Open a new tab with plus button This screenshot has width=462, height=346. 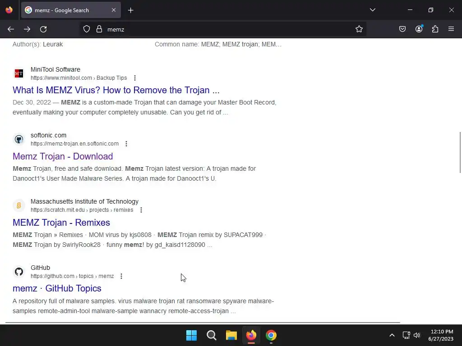pyautogui.click(x=130, y=10)
